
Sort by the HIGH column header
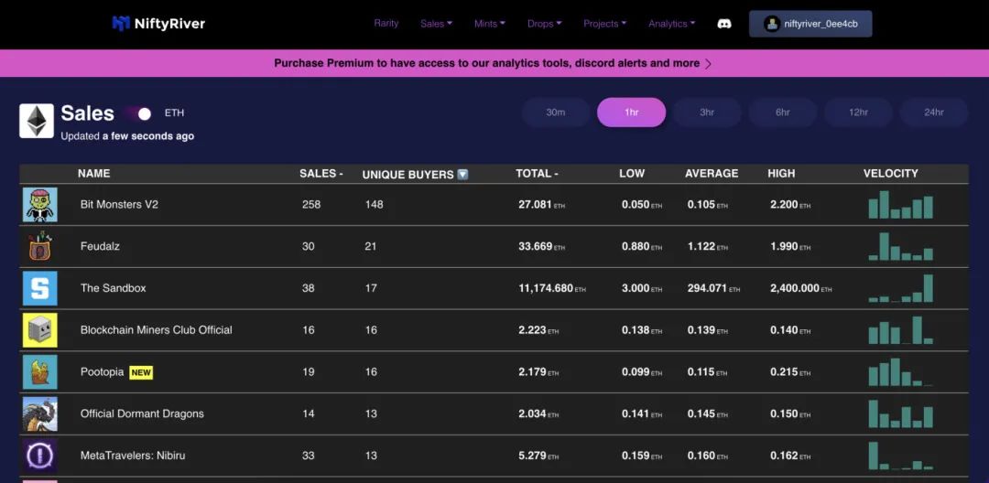tap(781, 173)
